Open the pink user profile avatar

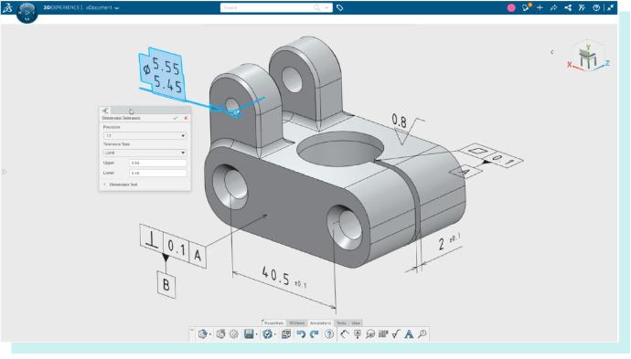pyautogui.click(x=511, y=7)
